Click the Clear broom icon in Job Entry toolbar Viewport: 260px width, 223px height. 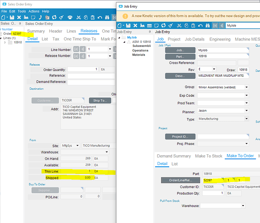tap(170, 25)
